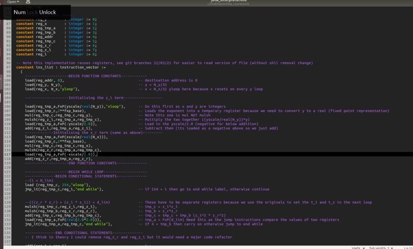
Task: Click the '--(i < N_lim)' comment
Action: point(39,180)
